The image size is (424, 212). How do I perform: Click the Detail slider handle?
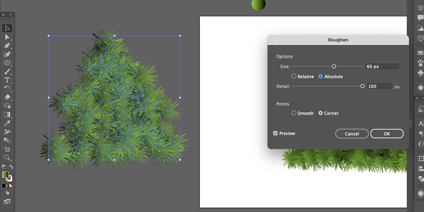pyautogui.click(x=362, y=86)
